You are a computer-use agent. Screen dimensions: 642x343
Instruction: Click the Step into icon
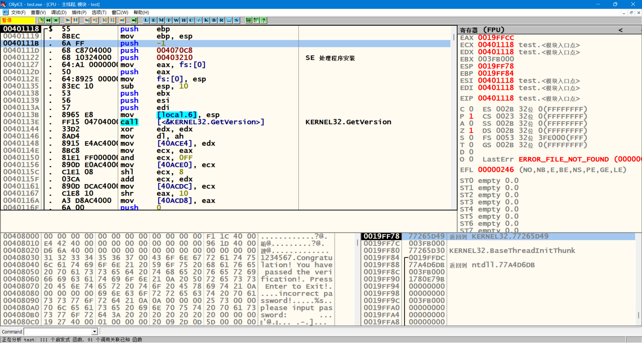click(87, 20)
